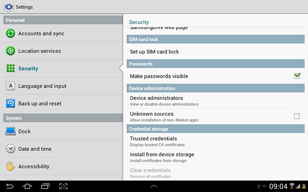The image size is (308, 192).
Task: Open Location services icon
Action: coord(11,51)
